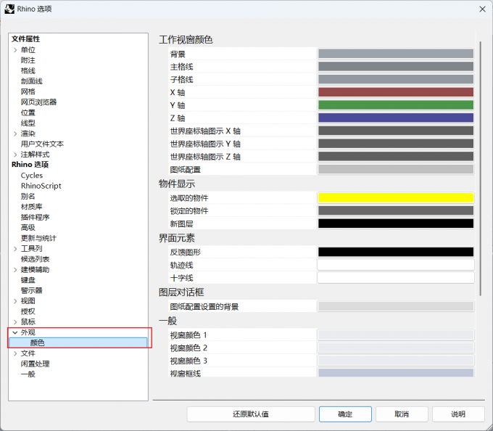Click 文件属性 header in the tree
Screen dimensions: 493x431
pyautogui.click(x=26, y=39)
